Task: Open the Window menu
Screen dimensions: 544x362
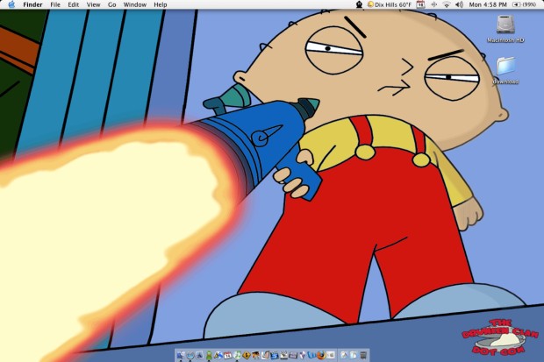Action: tap(134, 4)
